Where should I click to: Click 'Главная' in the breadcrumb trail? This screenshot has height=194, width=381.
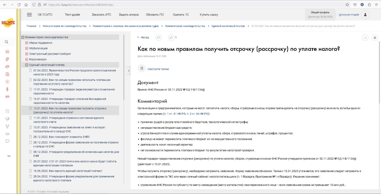pos(31,26)
